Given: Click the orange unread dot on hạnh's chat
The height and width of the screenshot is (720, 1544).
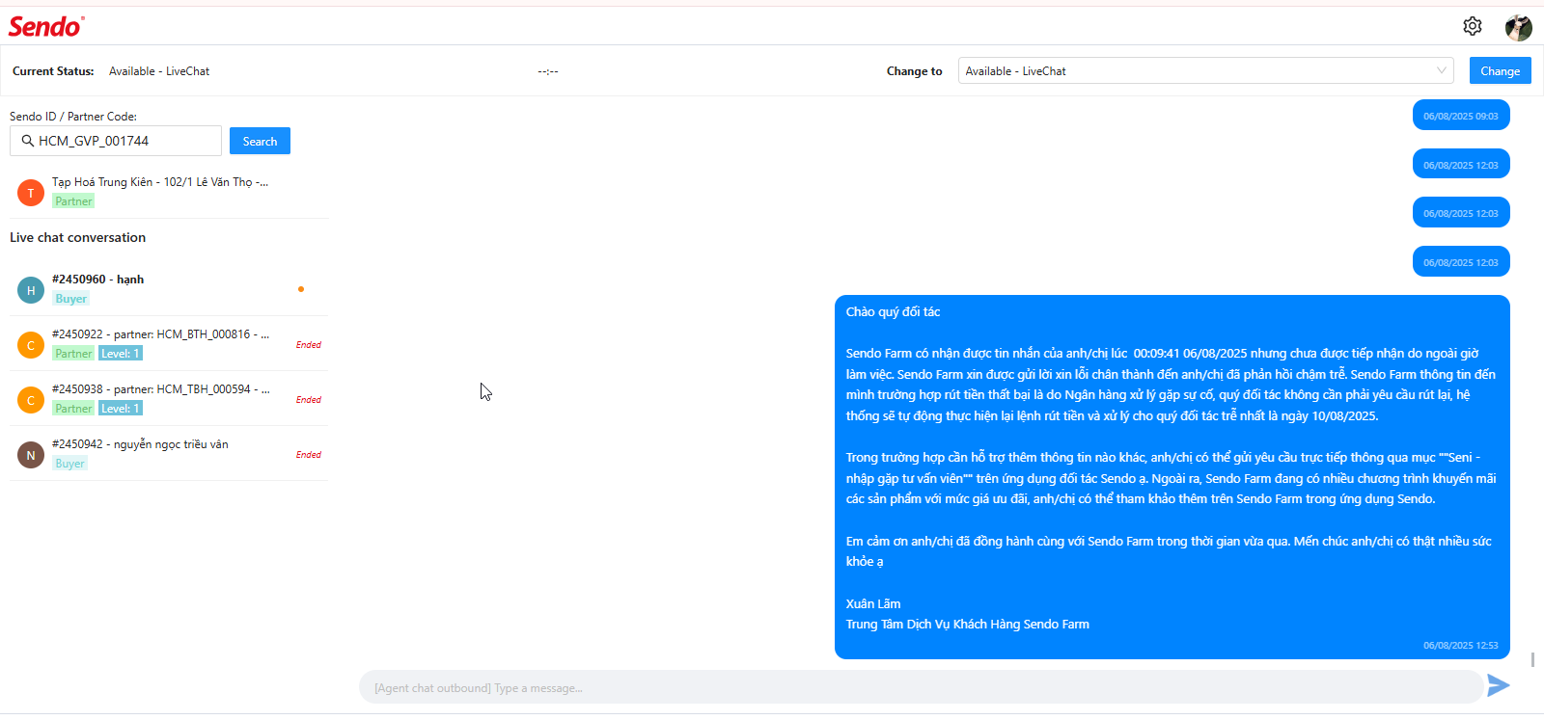Looking at the screenshot, I should [301, 289].
